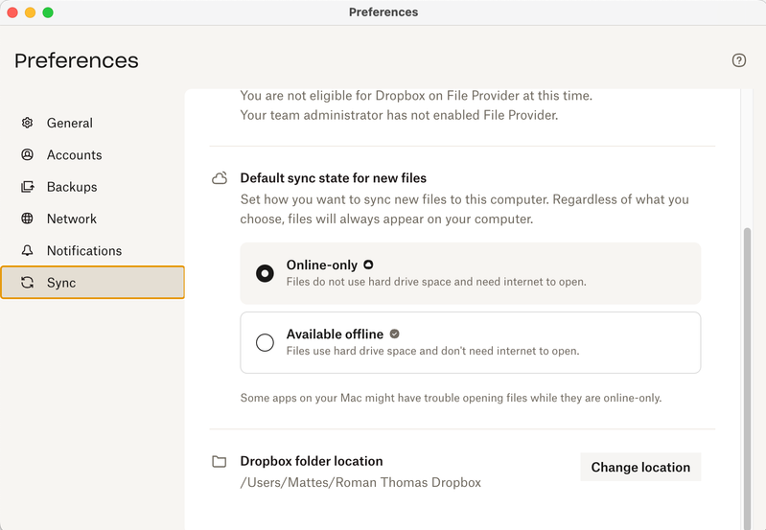Viewport: 766px width, 530px height.
Task: Open help via question mark icon
Action: point(738,60)
